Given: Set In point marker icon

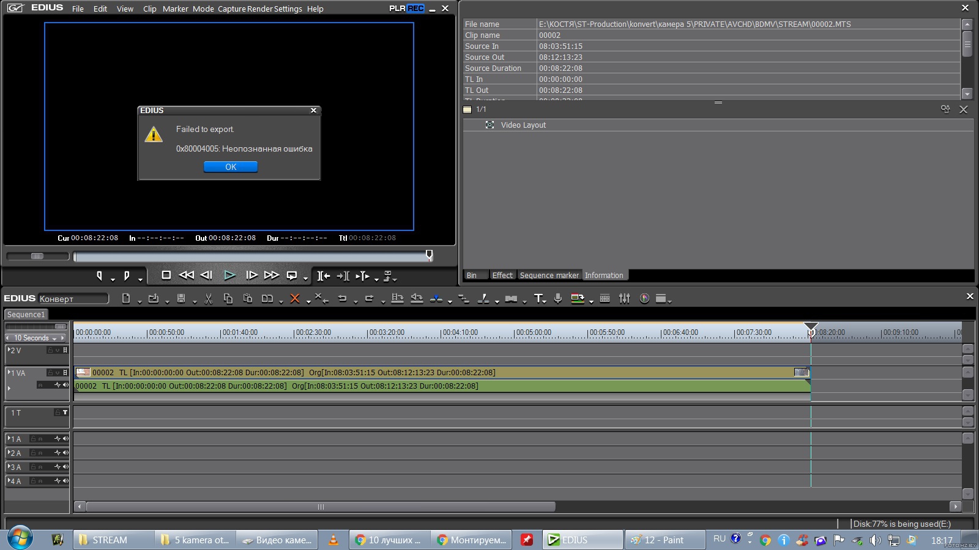Looking at the screenshot, I should [99, 276].
